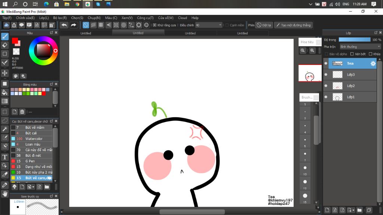Screen dimensions: 383x215
Task: Click the Undo arrow in toolbar
Action: (64, 25)
